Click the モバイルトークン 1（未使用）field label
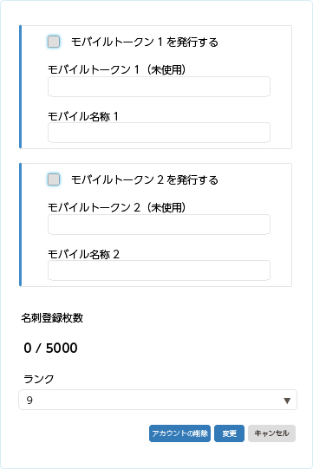The width and height of the screenshot is (313, 469). pos(117,69)
